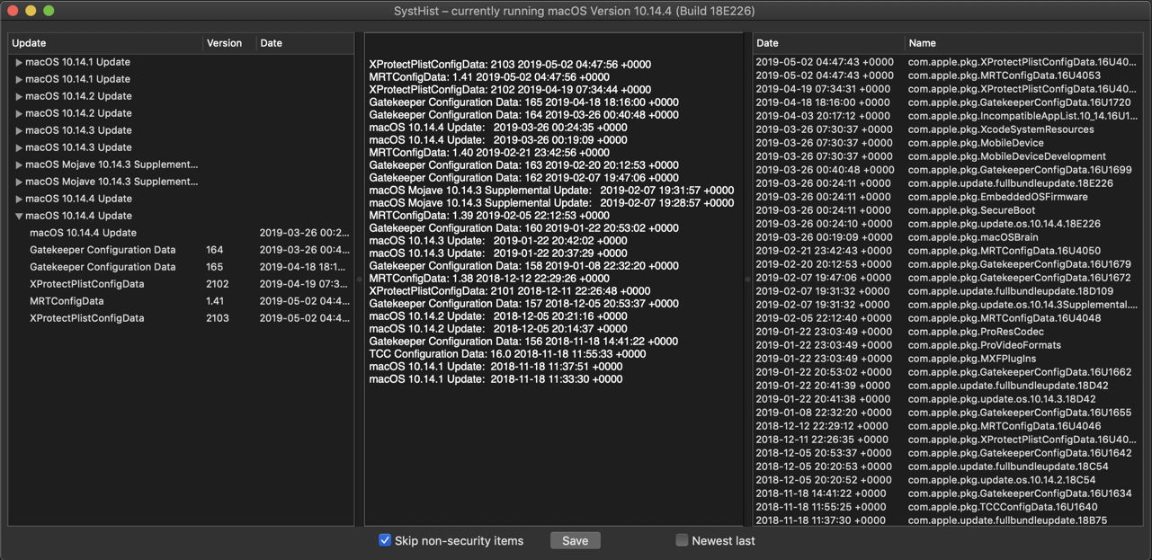This screenshot has height=560, width=1152.
Task: Expand the first macOS 10.14.2 Update entry
Action: [x=19, y=97]
